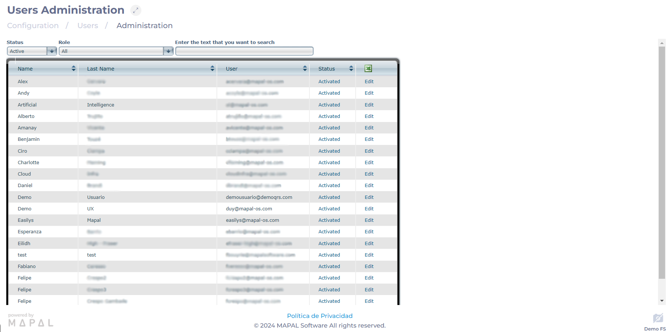Click the Configuration breadcrumb
This screenshot has width=671, height=332.
click(x=33, y=26)
